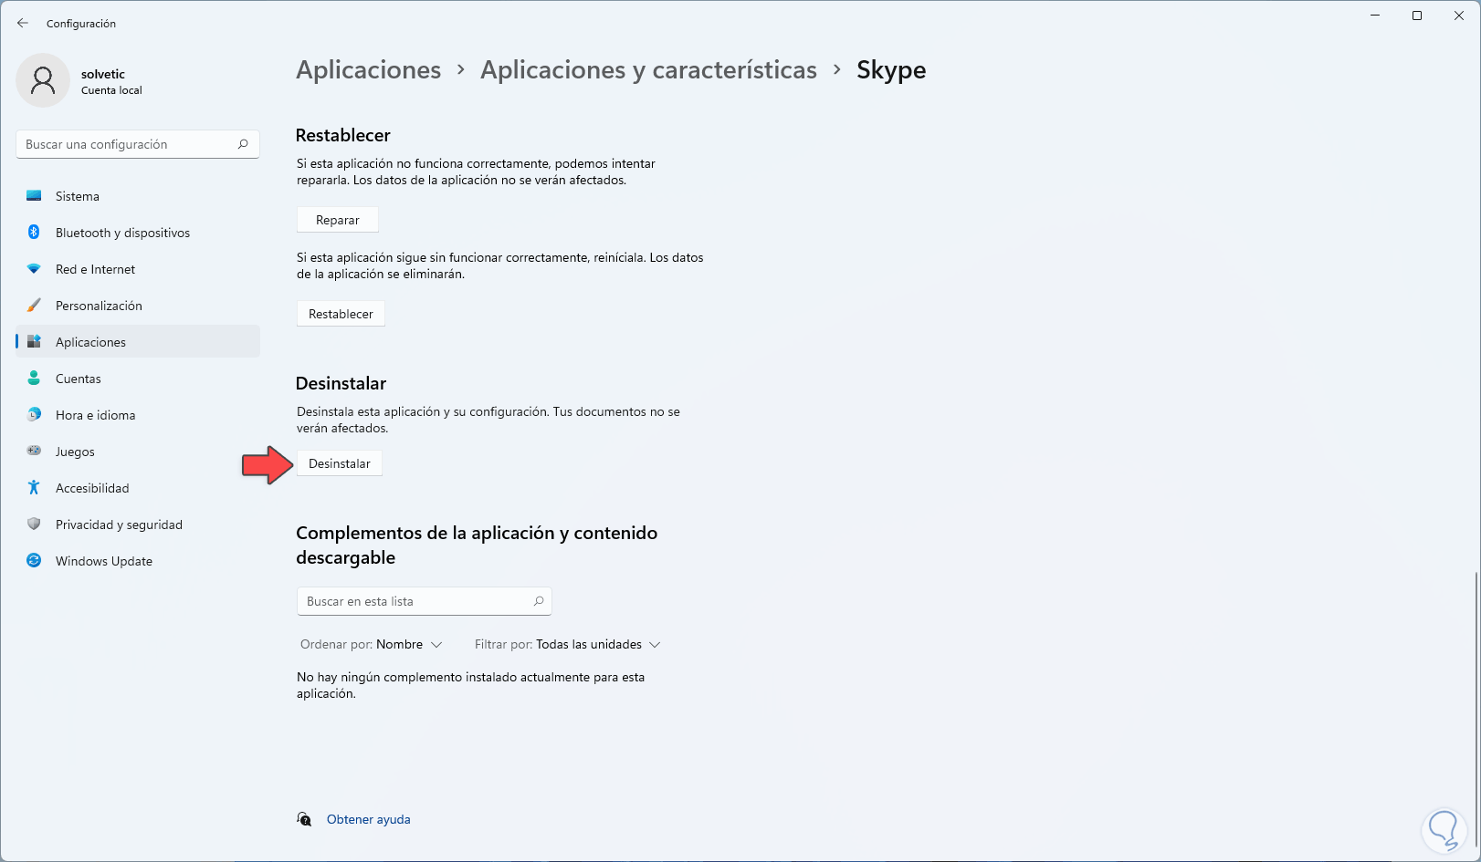Navigate to Hora e idioma
The width and height of the screenshot is (1481, 862).
tap(138, 415)
